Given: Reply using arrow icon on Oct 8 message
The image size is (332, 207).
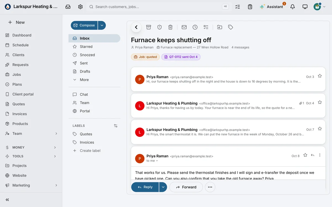Looking at the screenshot, I should point(313,155).
